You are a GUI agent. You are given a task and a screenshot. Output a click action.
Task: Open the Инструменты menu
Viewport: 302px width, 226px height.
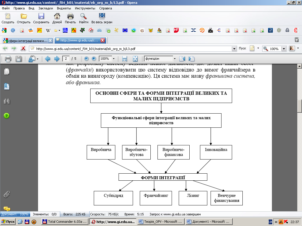click(85, 8)
